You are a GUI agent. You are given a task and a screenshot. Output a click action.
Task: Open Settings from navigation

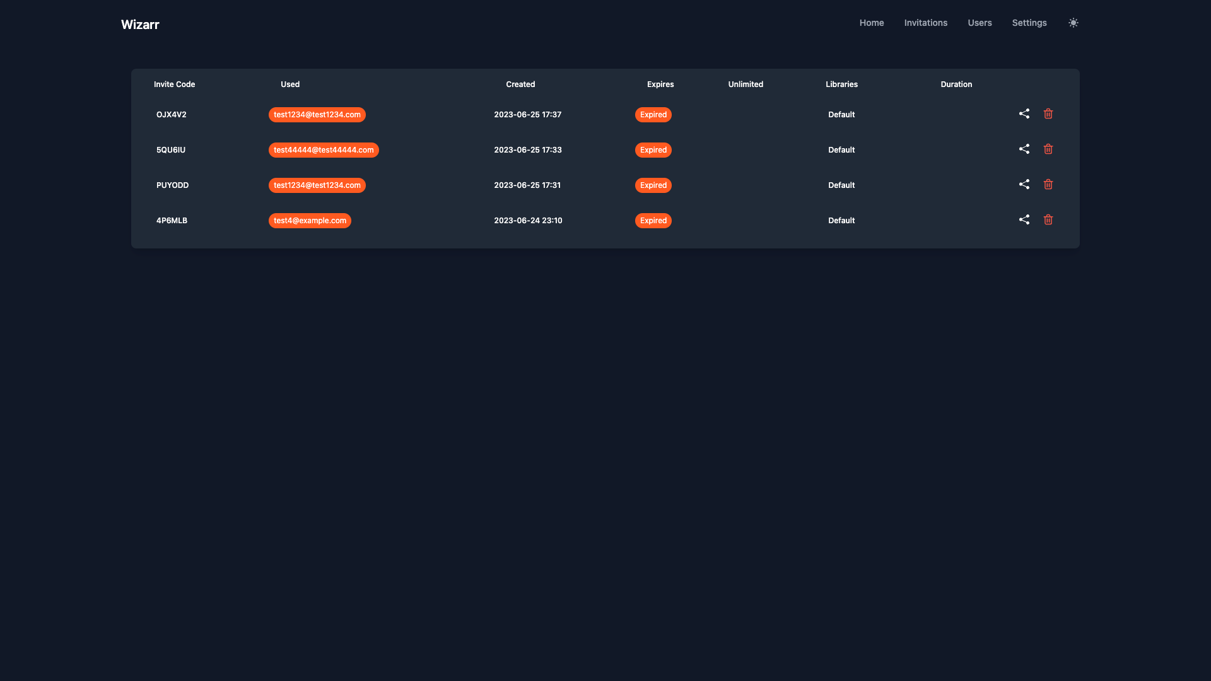pyautogui.click(x=1029, y=23)
